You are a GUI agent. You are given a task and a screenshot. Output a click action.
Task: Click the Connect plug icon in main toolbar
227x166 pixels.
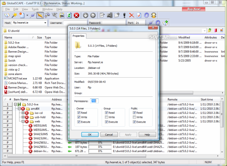click(32, 15)
